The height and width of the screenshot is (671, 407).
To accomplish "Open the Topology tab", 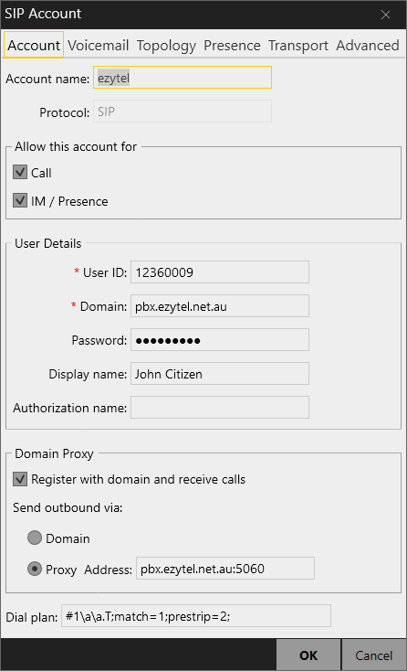I will 166,46.
